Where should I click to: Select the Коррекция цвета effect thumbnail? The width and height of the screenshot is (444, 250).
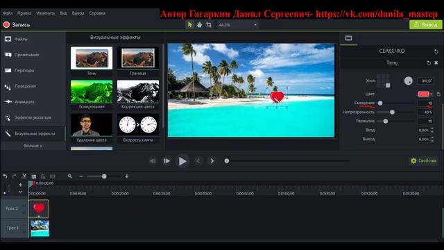pos(138,92)
